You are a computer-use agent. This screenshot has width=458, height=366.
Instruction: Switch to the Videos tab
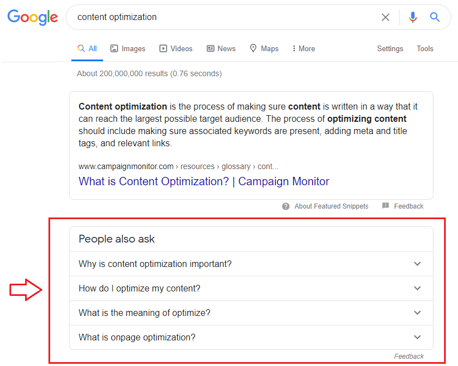[176, 49]
